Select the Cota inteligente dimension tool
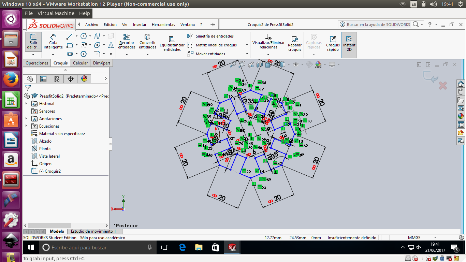466x262 pixels. tap(53, 42)
